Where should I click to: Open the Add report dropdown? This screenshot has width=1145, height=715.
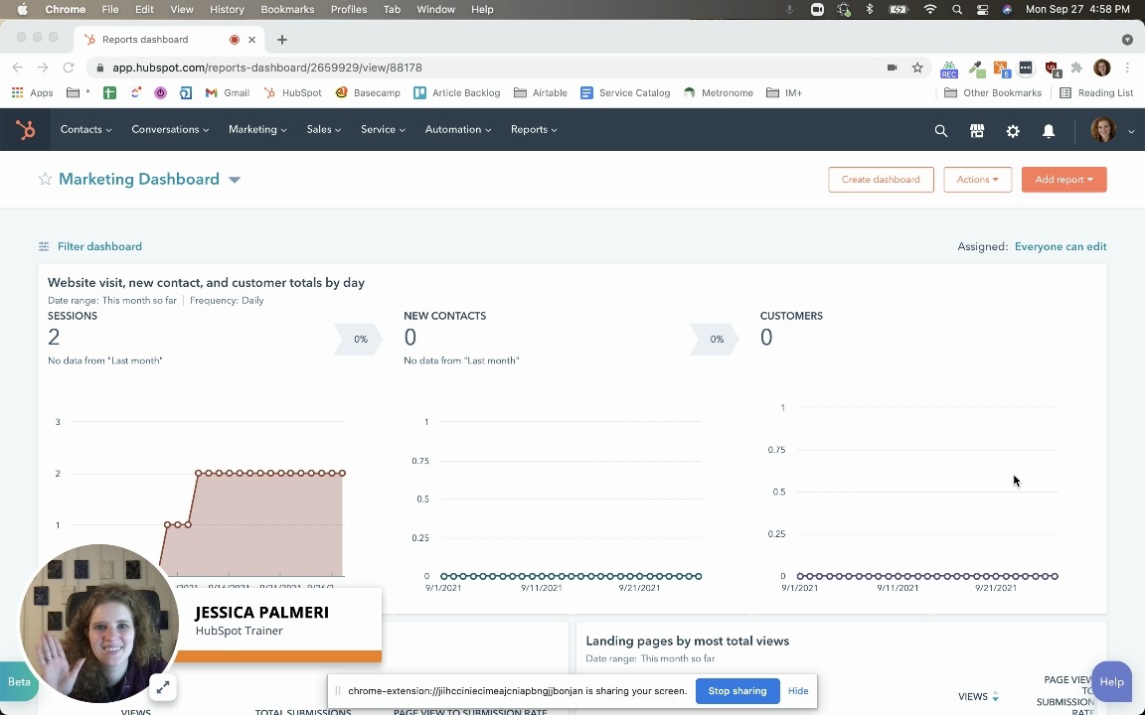(1063, 180)
